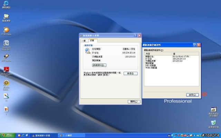Click the red rectangular tray icon
This screenshot has width=221, height=138.
pos(185,136)
